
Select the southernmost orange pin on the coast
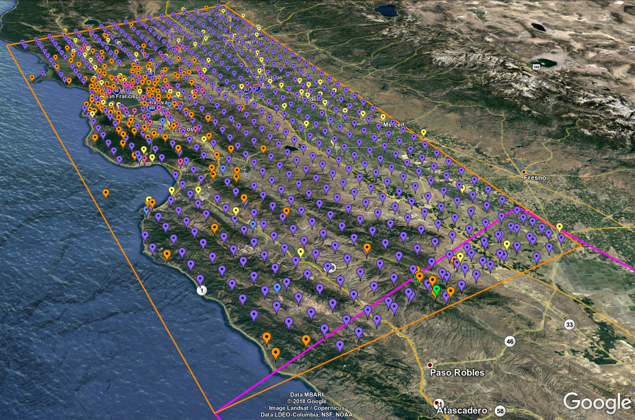276,354
